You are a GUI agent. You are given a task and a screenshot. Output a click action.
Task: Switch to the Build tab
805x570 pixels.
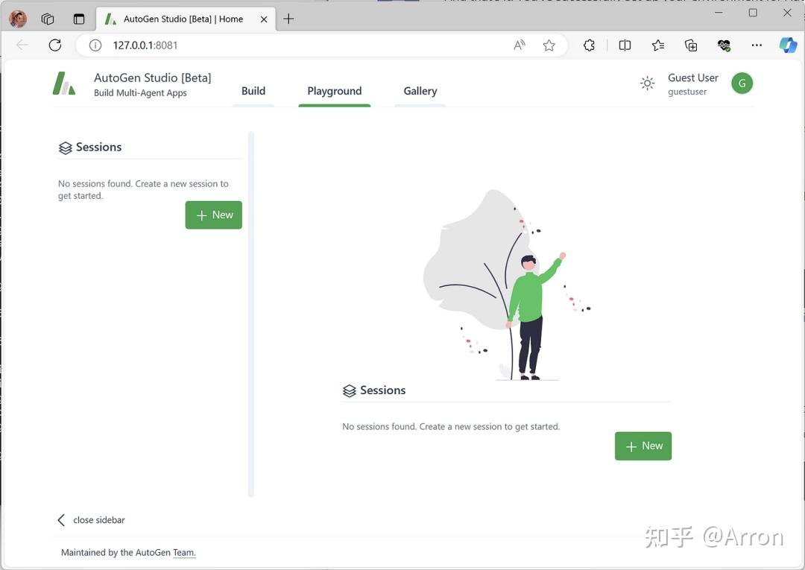(253, 90)
